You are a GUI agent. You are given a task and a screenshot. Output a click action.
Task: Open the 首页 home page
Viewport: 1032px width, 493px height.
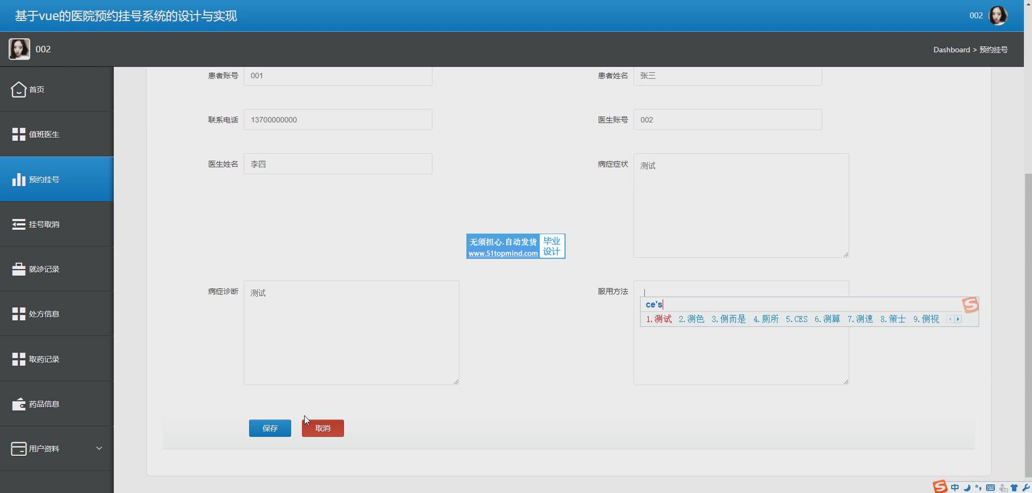(x=57, y=89)
